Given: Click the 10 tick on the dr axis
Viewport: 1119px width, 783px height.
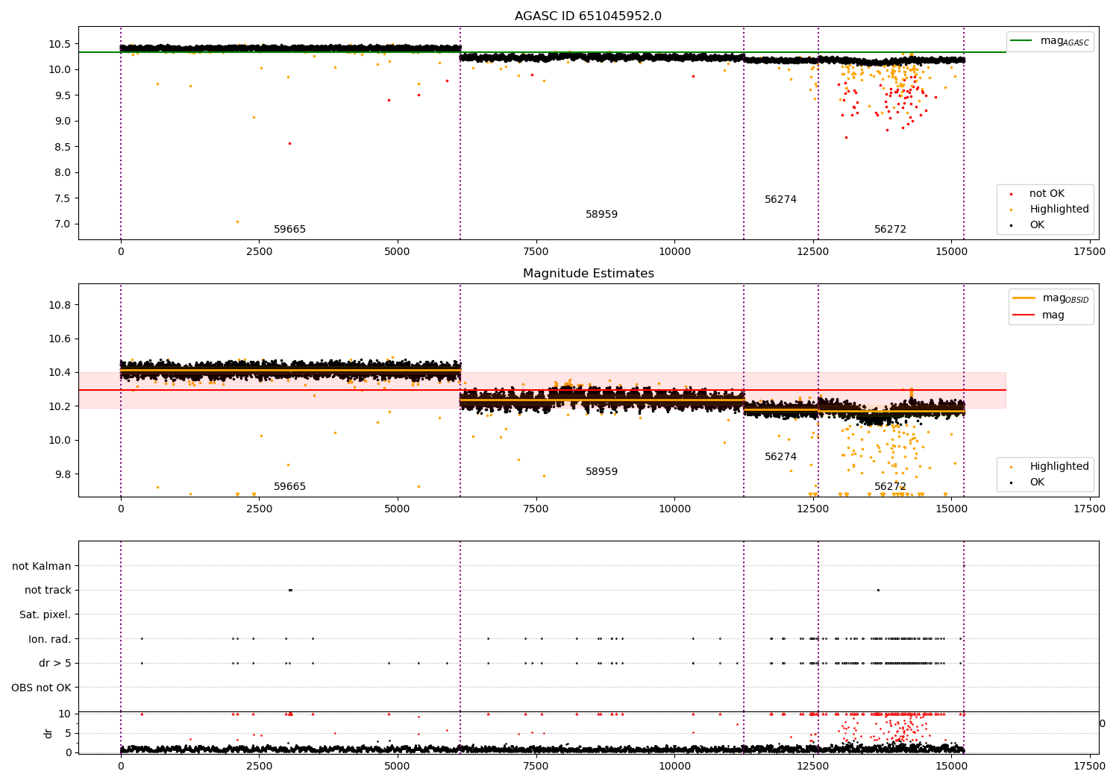Looking at the screenshot, I should pyautogui.click(x=65, y=714).
